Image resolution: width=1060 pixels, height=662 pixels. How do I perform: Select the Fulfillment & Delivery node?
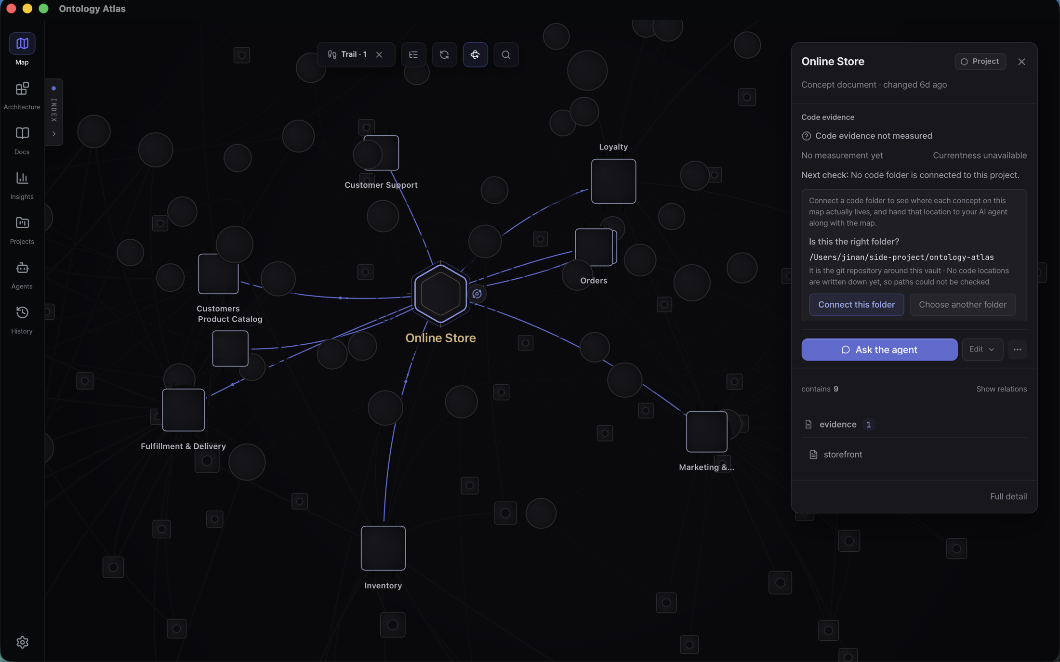(x=184, y=410)
